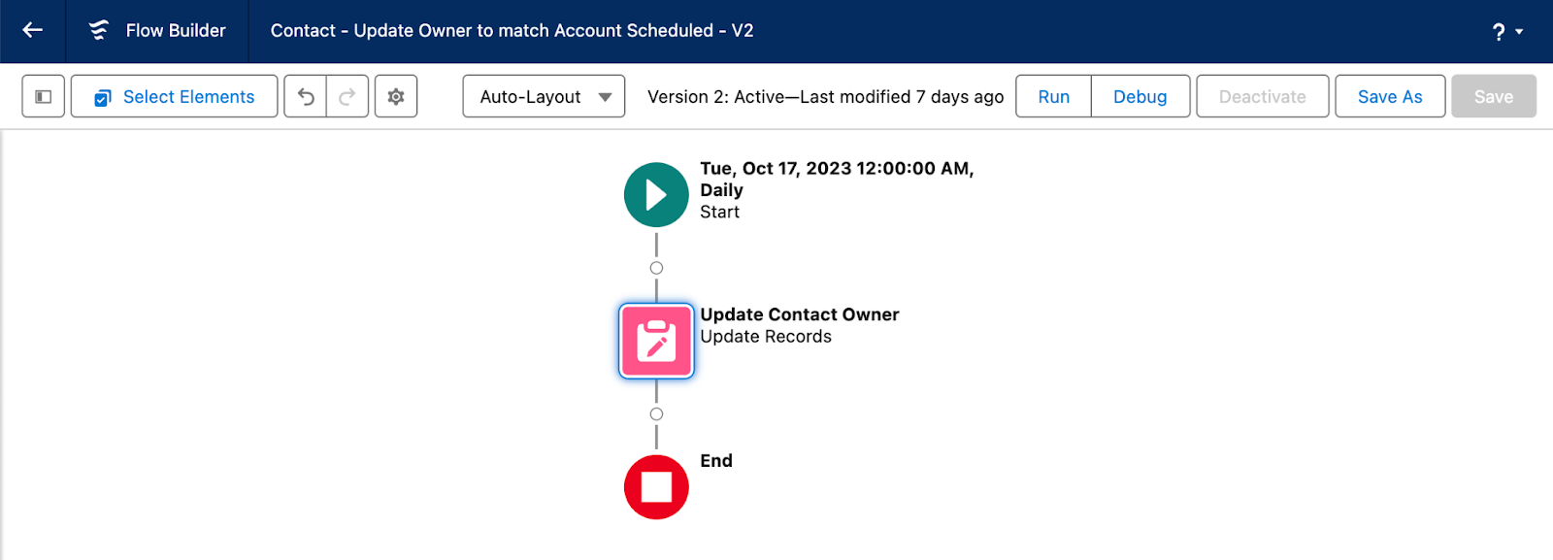This screenshot has height=560, width=1553.
Task: Go back using the left arrow icon
Action: point(33,30)
